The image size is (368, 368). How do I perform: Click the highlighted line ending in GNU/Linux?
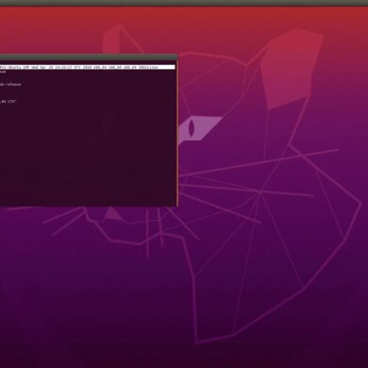(x=88, y=67)
